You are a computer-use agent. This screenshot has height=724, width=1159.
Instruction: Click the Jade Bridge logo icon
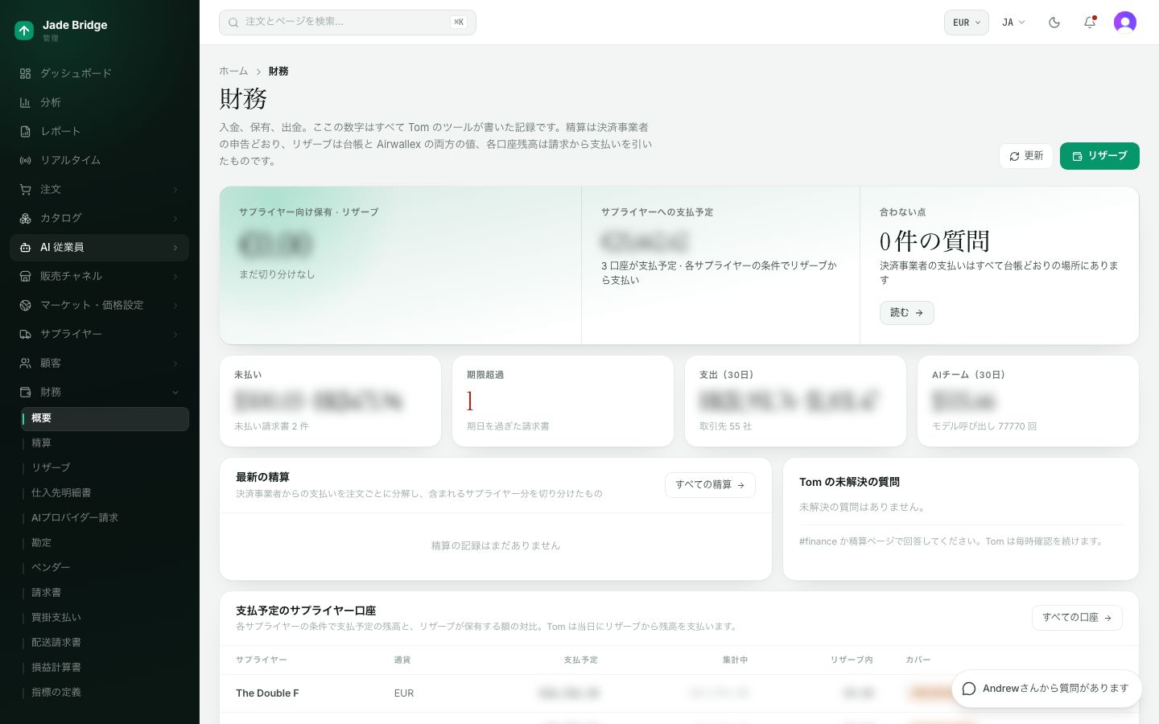tap(24, 31)
